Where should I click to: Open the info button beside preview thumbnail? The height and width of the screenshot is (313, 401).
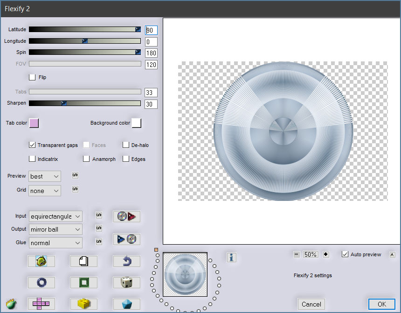231,257
